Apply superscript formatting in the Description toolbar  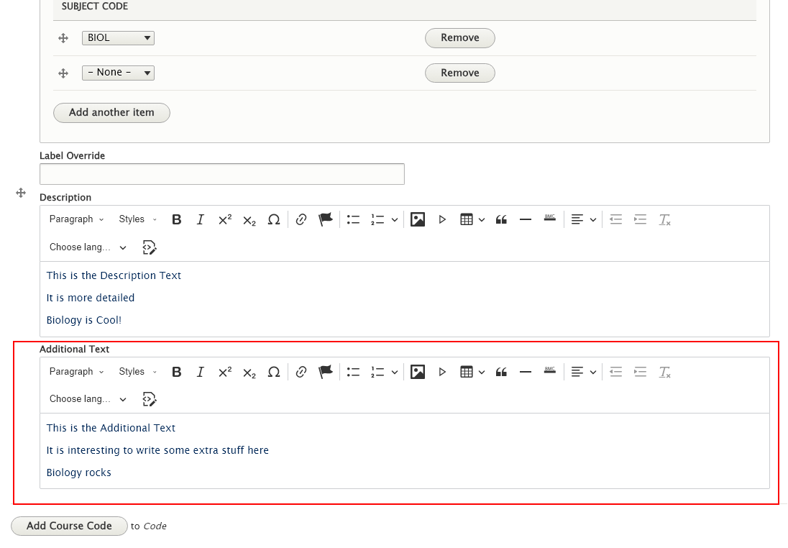tap(224, 219)
